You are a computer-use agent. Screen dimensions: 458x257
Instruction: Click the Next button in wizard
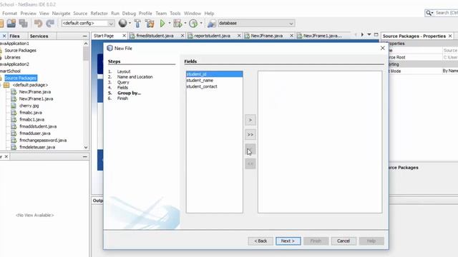tap(288, 241)
